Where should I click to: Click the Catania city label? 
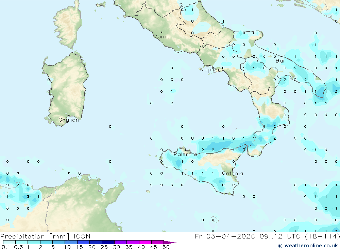[x=233, y=174]
